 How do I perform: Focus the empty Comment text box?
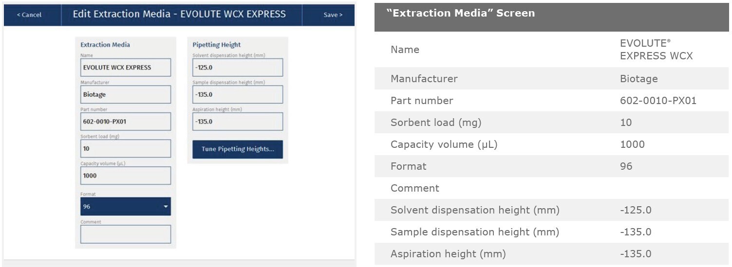point(126,234)
